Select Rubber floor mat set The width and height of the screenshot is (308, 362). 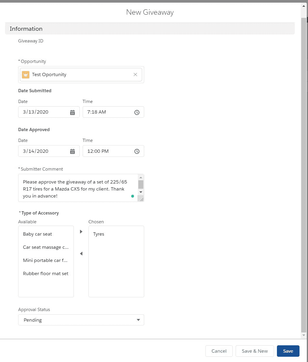click(x=46, y=274)
